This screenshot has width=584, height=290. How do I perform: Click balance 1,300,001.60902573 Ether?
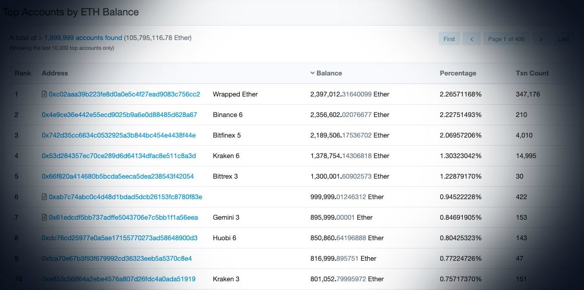(x=350, y=176)
